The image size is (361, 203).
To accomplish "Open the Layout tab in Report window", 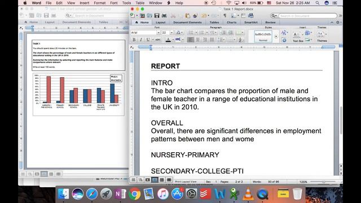I will tap(160, 23).
